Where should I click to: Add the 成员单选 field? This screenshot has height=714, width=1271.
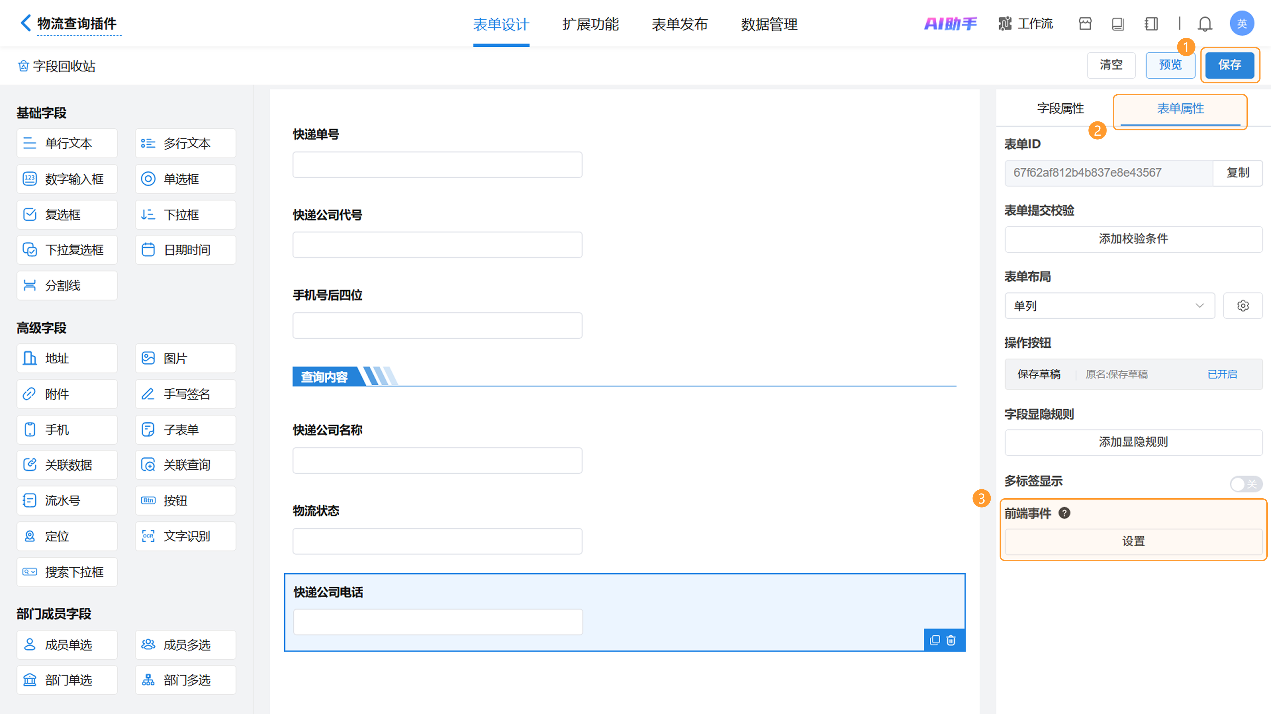67,645
